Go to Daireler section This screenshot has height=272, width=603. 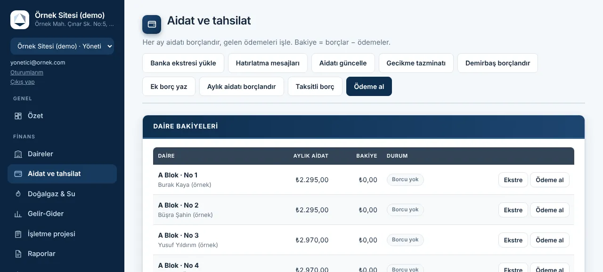(x=62, y=154)
